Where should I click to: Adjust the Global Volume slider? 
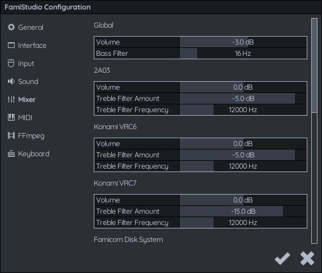click(x=243, y=42)
